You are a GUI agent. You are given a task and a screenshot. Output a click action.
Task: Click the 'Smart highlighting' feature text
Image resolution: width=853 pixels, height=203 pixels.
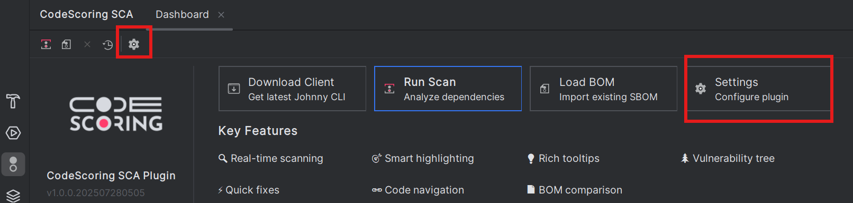429,158
